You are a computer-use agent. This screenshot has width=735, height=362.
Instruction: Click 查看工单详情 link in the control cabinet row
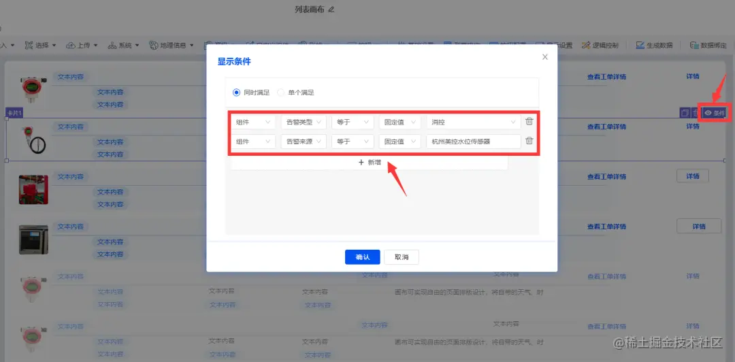click(x=606, y=227)
